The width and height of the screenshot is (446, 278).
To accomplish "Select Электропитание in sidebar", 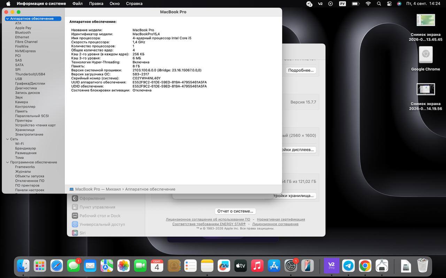I will [29, 134].
